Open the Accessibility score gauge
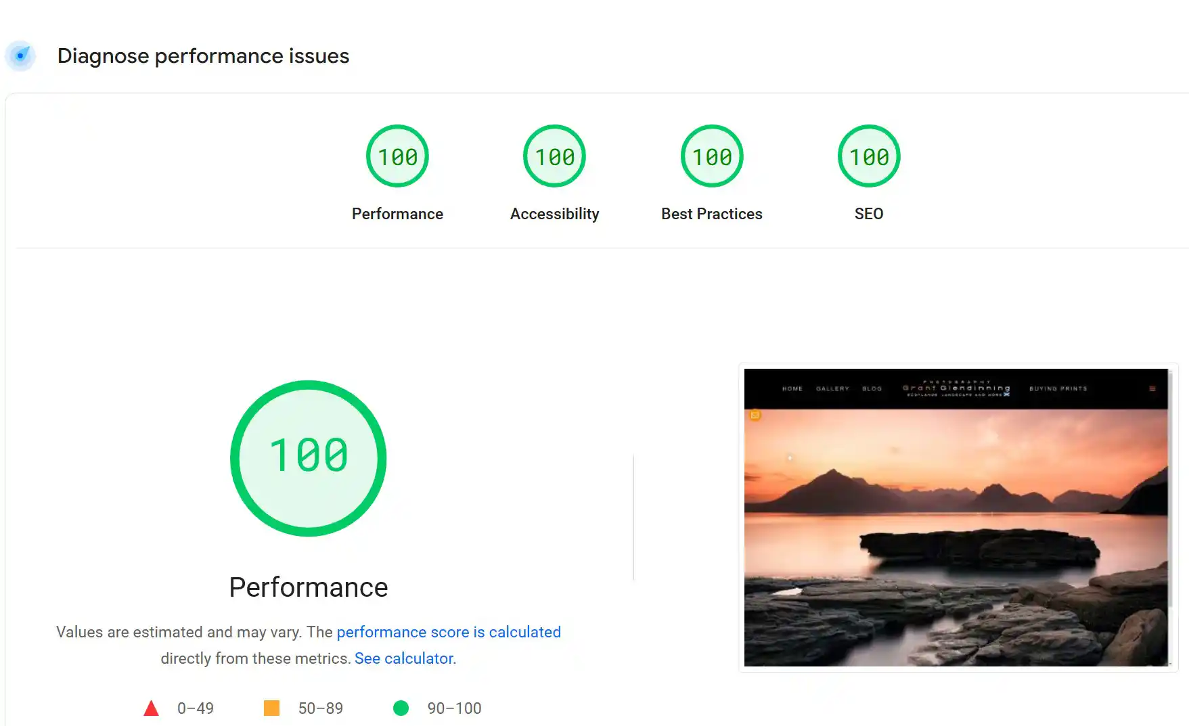 click(554, 156)
